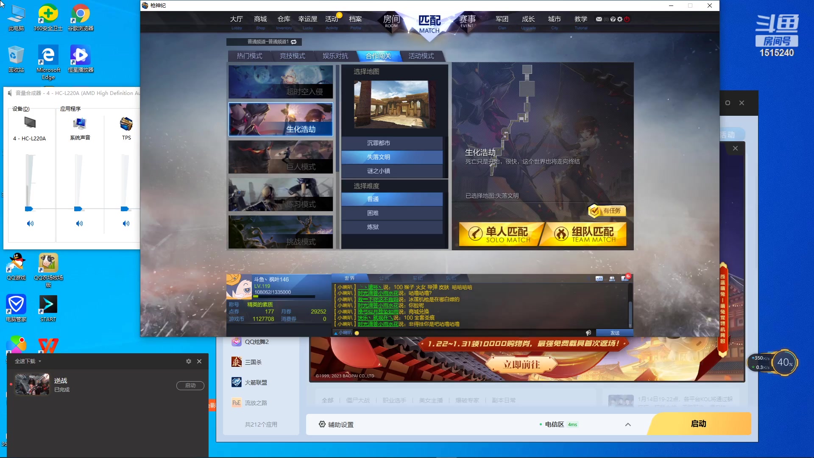Click the emoji smiley in chat input
Image resolution: width=814 pixels, height=458 pixels.
357,333
